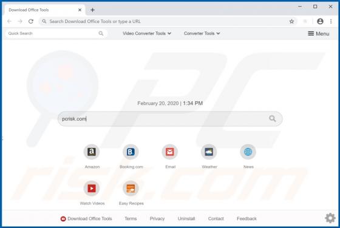Click the magnifier in the main search box
340x228 pixels.
pyautogui.click(x=273, y=119)
